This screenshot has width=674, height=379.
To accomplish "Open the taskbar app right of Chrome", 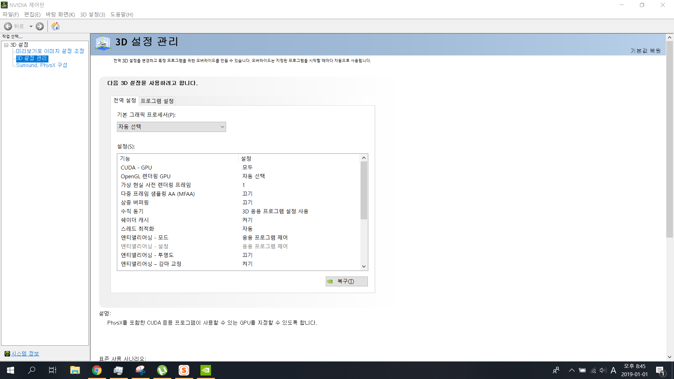I will click(118, 370).
